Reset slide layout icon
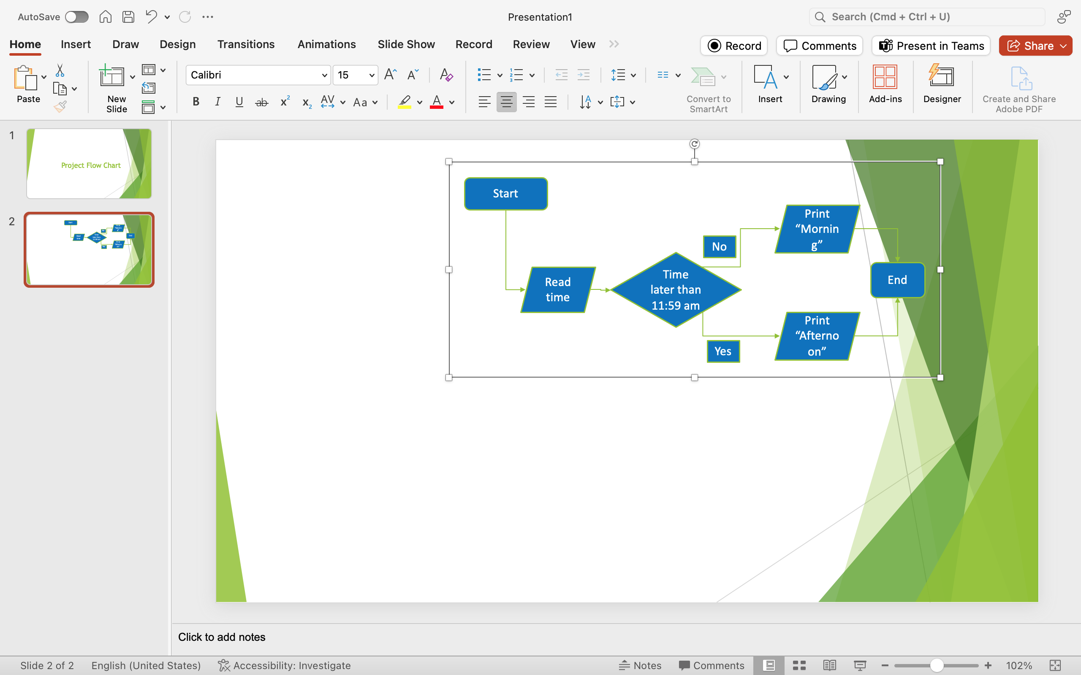 pos(148,88)
